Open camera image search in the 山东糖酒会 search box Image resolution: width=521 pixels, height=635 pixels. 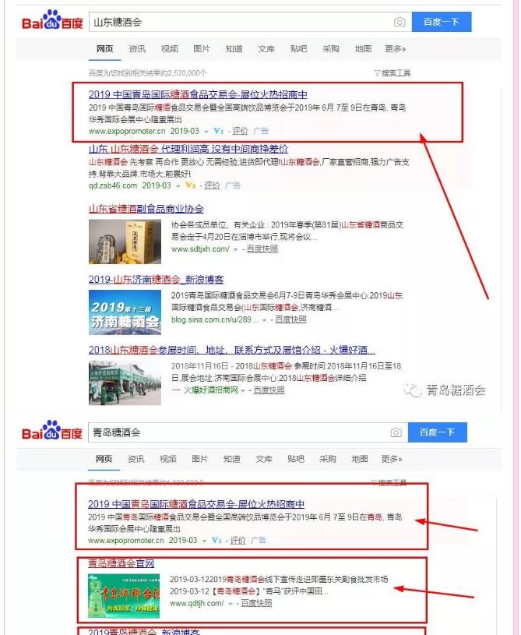(x=400, y=22)
